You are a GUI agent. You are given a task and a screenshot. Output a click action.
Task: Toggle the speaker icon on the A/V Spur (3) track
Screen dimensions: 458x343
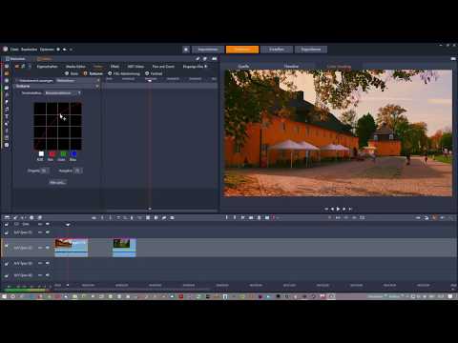point(48,263)
